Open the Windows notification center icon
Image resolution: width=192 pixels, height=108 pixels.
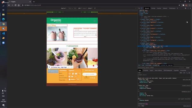3,105
